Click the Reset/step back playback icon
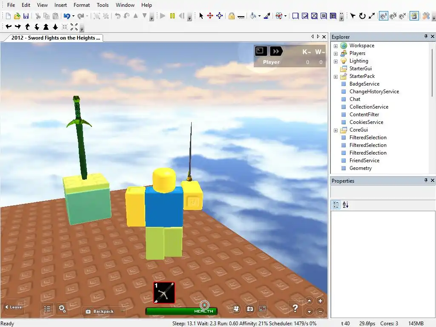 click(182, 16)
